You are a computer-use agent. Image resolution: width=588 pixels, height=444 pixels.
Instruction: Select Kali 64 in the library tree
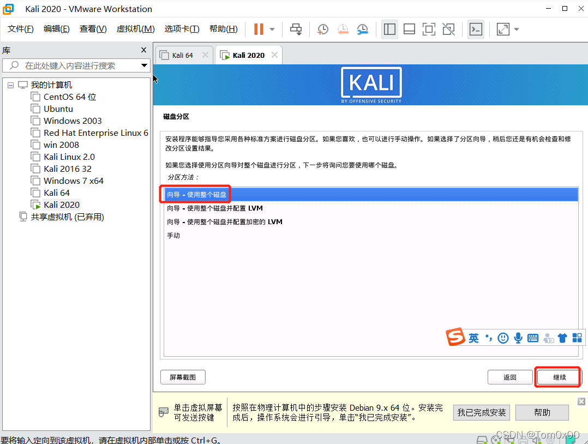(x=57, y=193)
